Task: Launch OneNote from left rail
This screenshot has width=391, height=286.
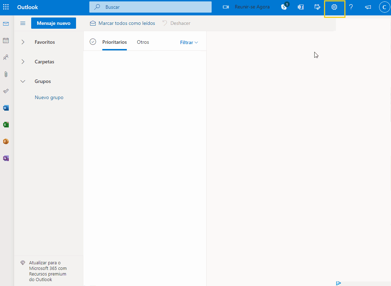Action: click(x=6, y=158)
